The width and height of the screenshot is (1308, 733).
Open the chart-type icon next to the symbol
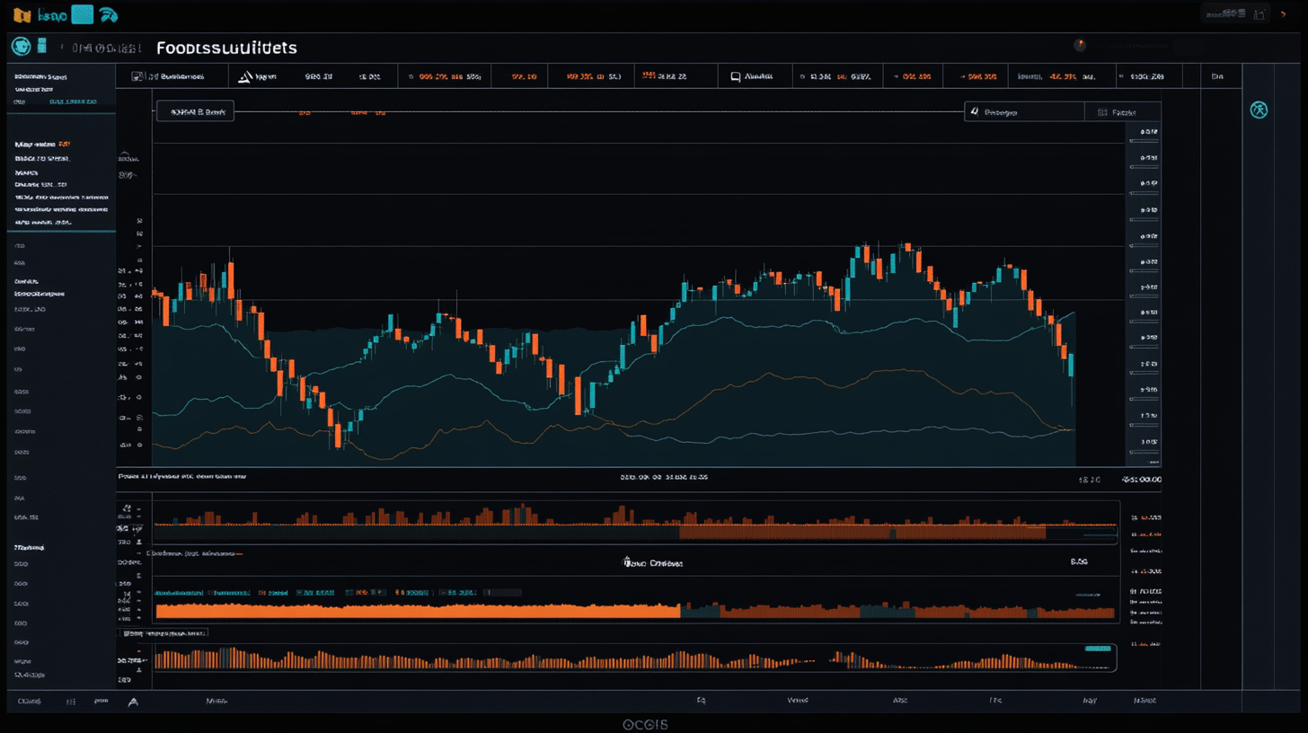click(40, 46)
